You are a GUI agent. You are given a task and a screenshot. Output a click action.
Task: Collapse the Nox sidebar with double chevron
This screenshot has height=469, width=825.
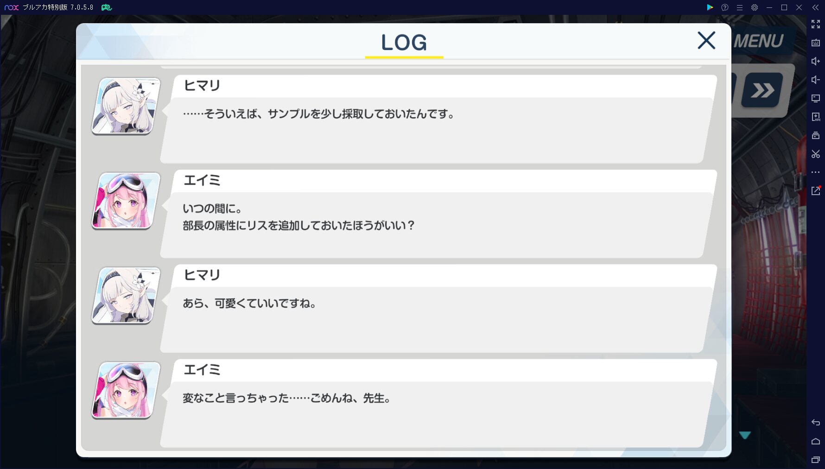816,7
